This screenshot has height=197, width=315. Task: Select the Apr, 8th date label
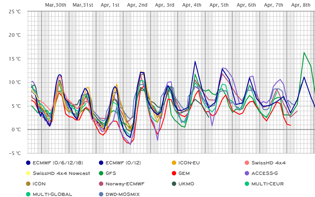[x=301, y=5]
